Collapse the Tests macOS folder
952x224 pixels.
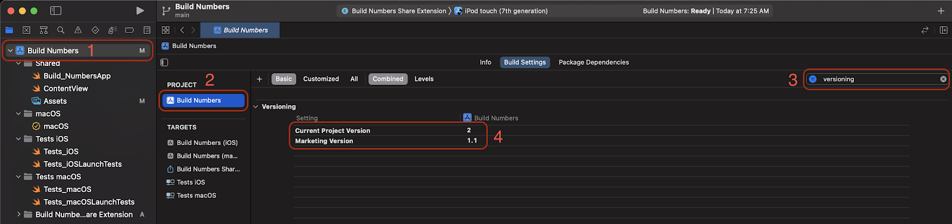(x=18, y=176)
